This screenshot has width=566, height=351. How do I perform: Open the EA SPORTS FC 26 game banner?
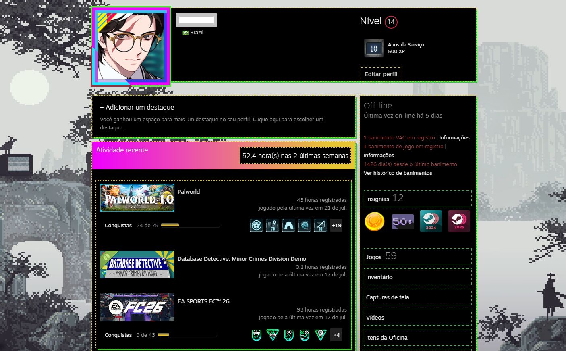click(x=137, y=307)
